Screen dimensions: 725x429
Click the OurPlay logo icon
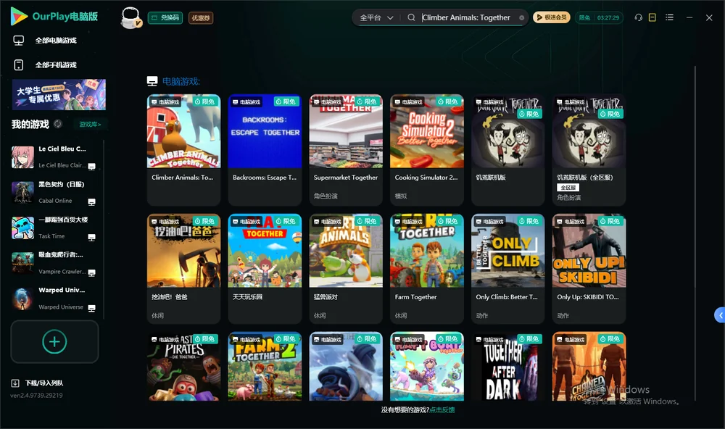click(x=19, y=17)
